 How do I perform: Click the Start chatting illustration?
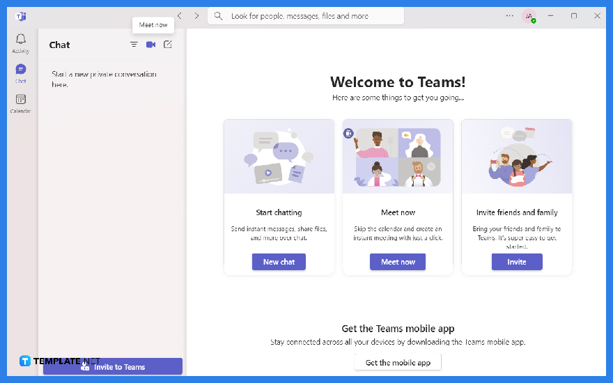(279, 156)
